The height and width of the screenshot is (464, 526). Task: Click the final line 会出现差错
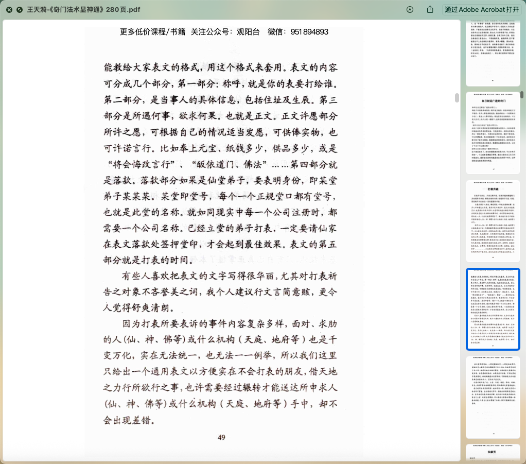130,420
